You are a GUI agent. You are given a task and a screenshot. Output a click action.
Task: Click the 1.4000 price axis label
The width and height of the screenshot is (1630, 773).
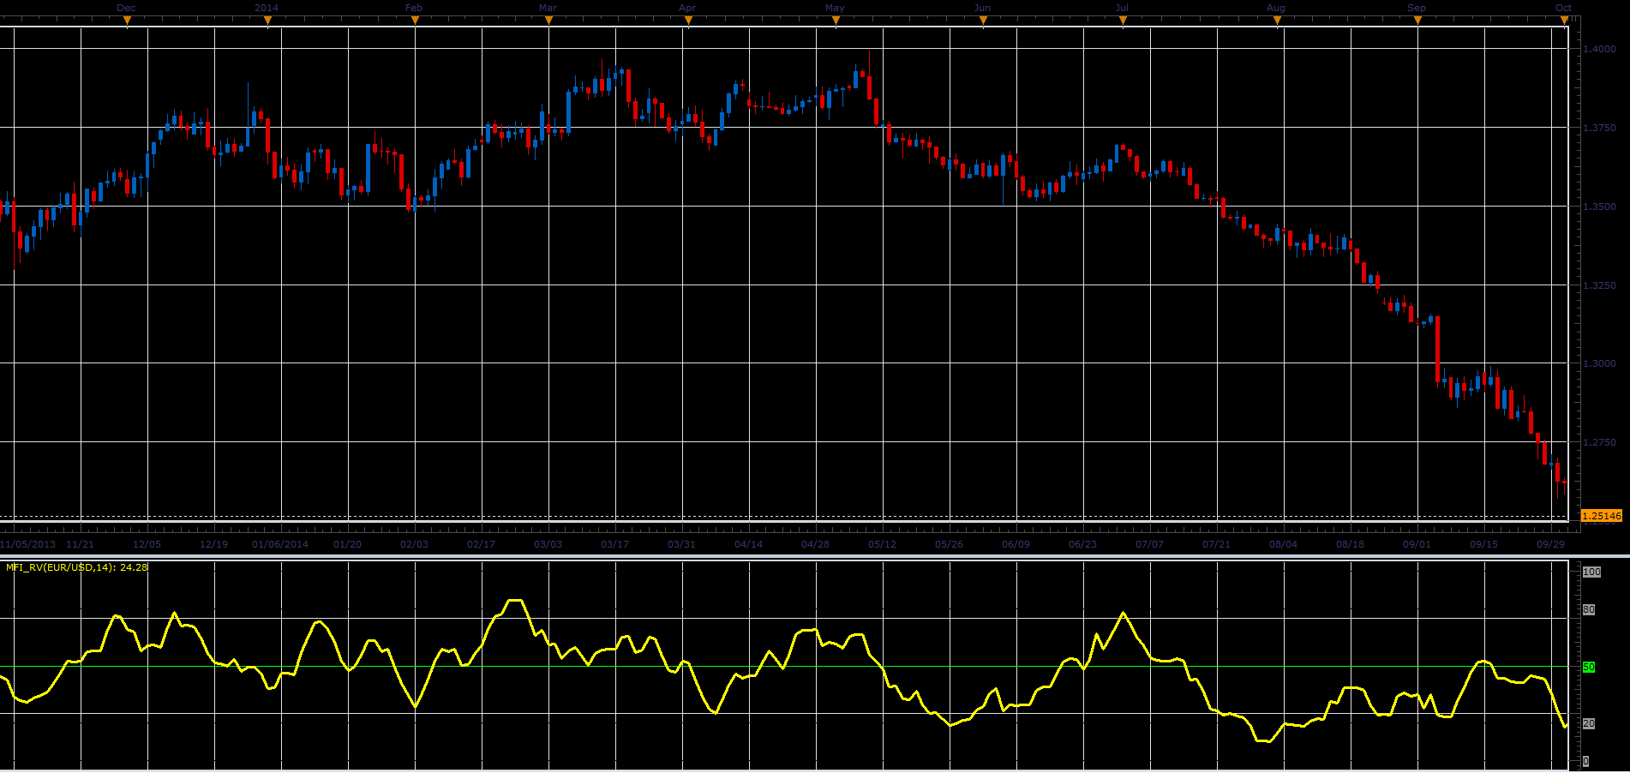1599,49
